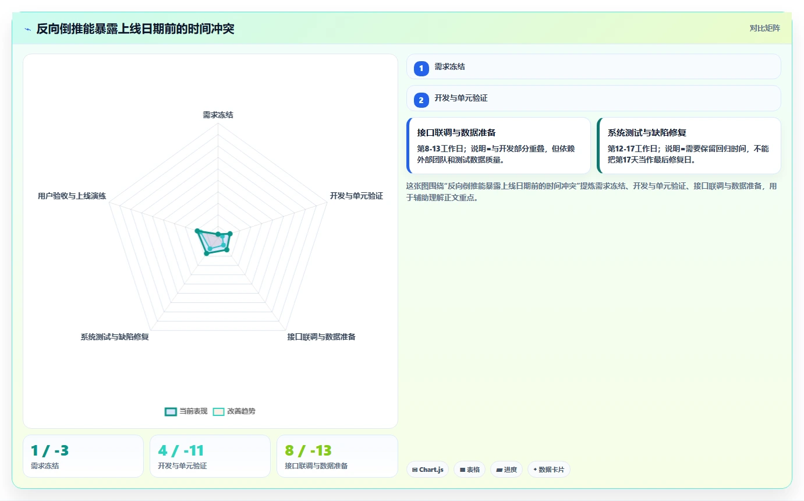
Task: Click the 需求冻结 radar axis label
Action: point(218,115)
